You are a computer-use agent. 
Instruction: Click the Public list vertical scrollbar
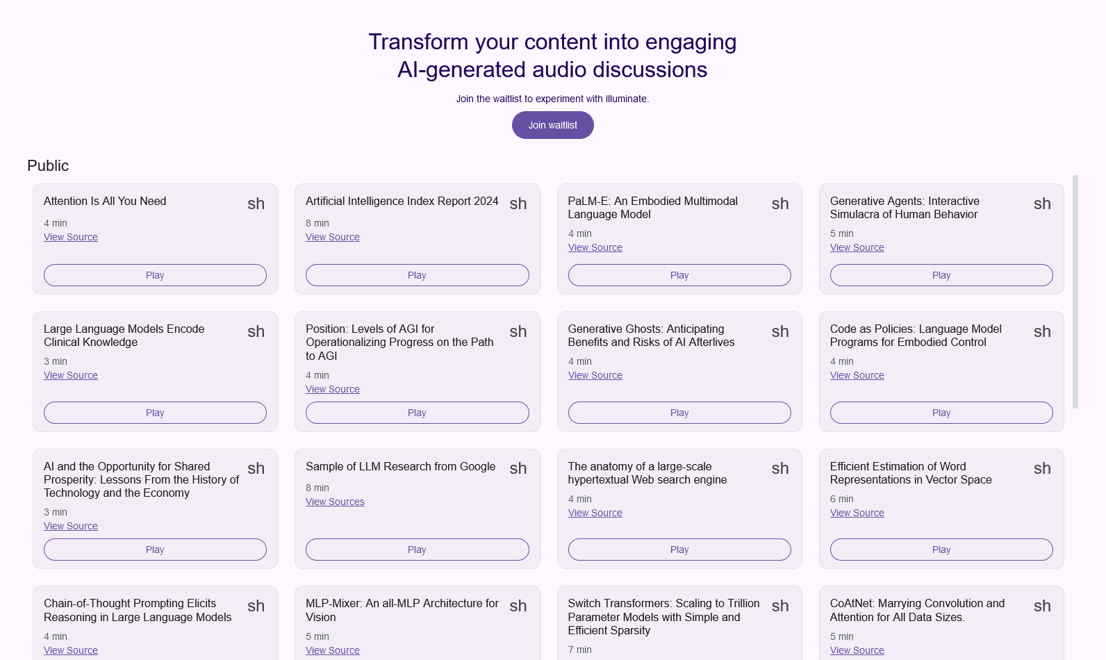(1075, 292)
